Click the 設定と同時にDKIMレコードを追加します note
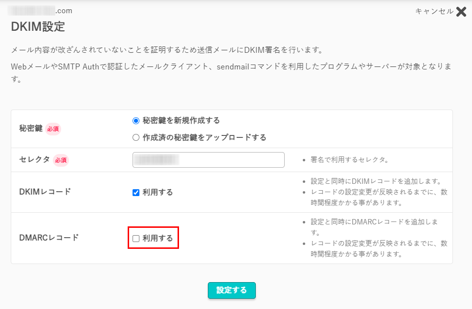 pyautogui.click(x=376, y=181)
